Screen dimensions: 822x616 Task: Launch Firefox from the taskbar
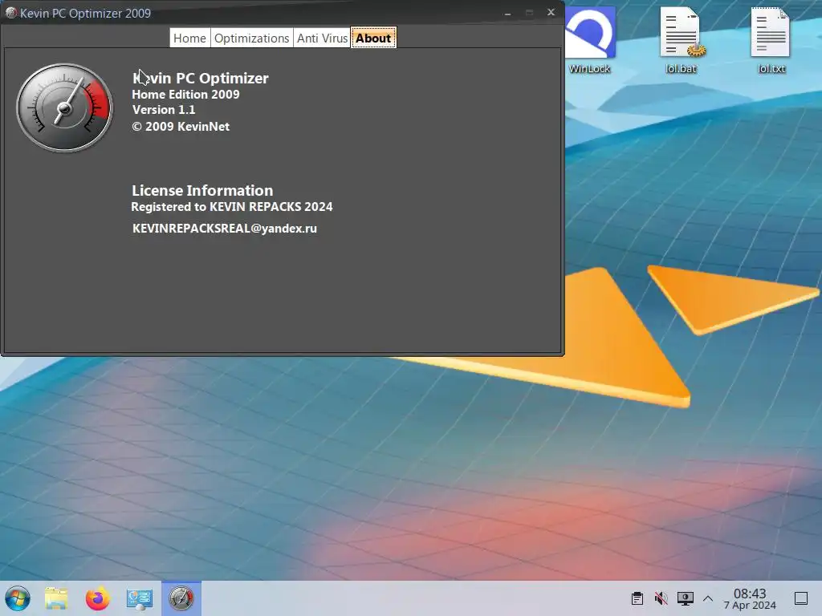[x=98, y=598]
